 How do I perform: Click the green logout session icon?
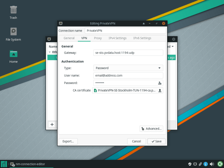[x=219, y=164]
